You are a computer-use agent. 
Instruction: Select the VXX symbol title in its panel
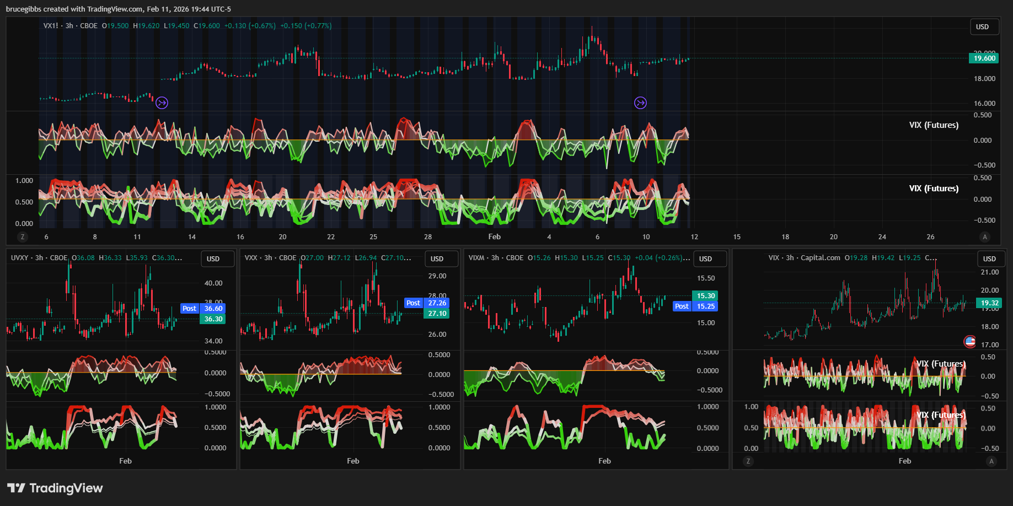(x=251, y=258)
